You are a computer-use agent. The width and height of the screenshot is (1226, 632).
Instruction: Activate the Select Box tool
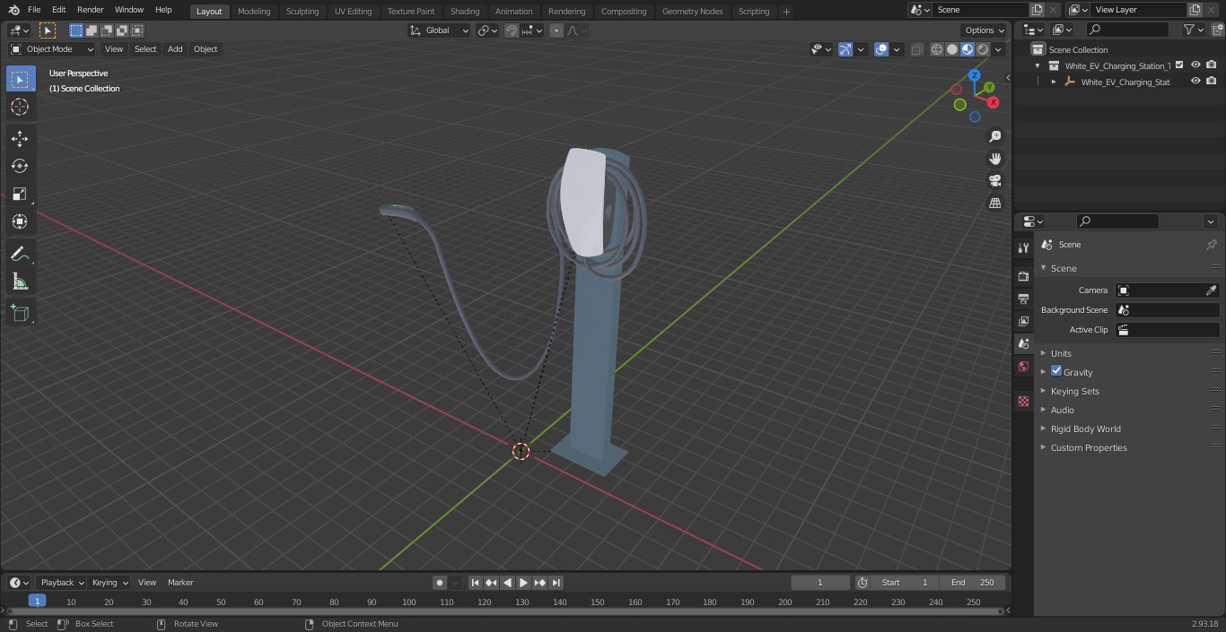[20, 79]
